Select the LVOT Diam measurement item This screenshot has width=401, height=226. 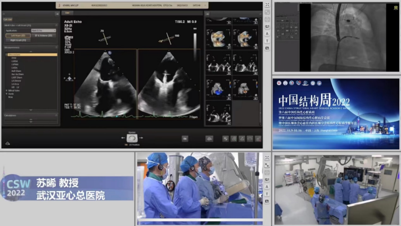point(17,77)
